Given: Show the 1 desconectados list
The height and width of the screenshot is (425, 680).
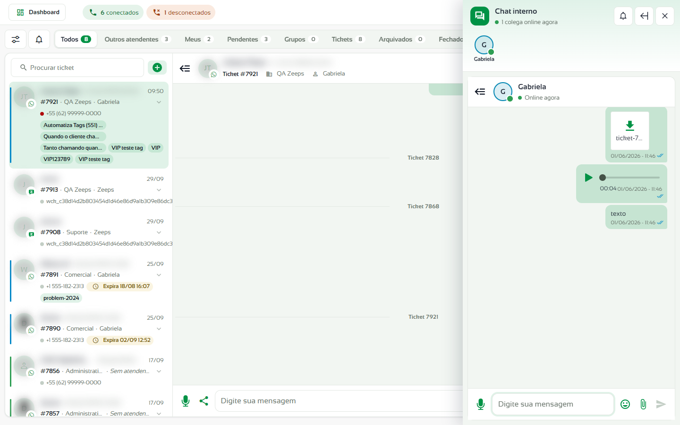Looking at the screenshot, I should [181, 12].
